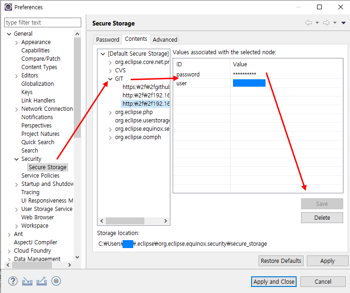Select the user row in values table
The width and height of the screenshot is (350, 293).
[x=258, y=83]
